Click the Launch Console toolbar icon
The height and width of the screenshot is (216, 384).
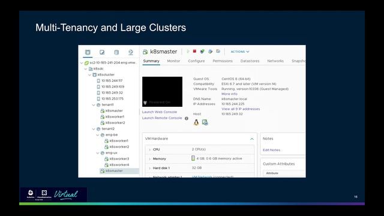[x=202, y=52]
